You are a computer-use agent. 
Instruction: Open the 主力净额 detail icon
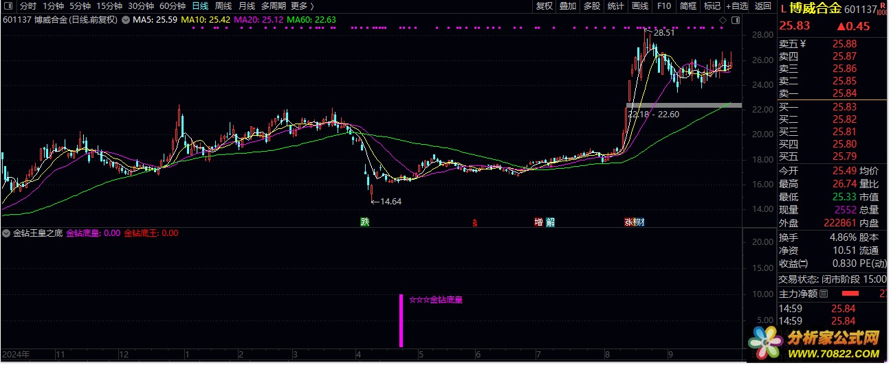click(x=824, y=294)
